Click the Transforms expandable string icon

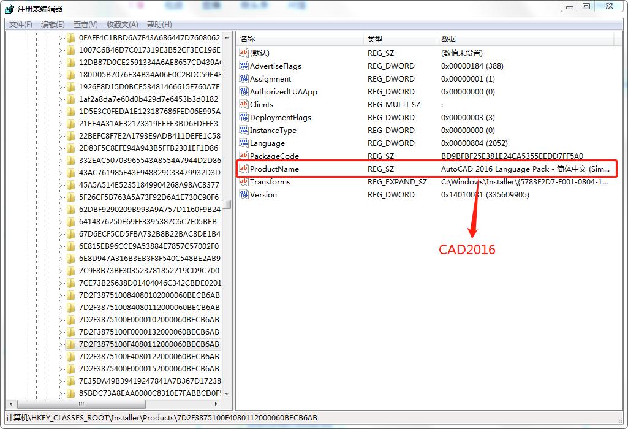[x=244, y=181]
